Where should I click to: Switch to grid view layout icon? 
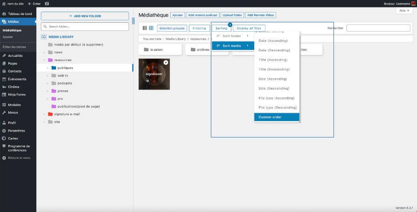(151, 28)
